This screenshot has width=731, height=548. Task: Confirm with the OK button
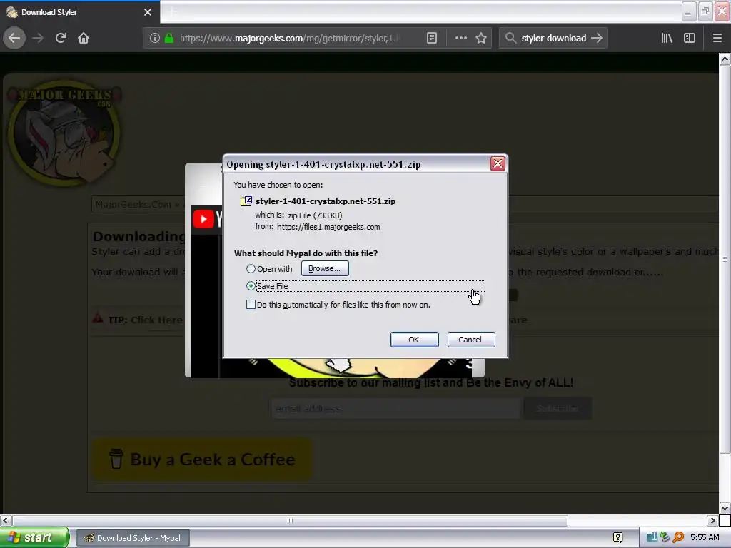coord(414,340)
